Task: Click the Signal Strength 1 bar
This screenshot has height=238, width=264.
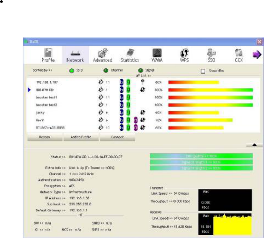Action: tap(201, 162)
